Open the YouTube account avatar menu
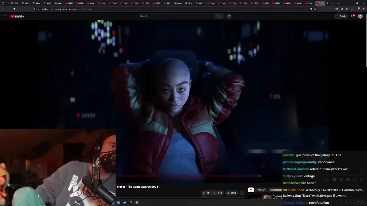The width and height of the screenshot is (367, 206). point(360,16)
